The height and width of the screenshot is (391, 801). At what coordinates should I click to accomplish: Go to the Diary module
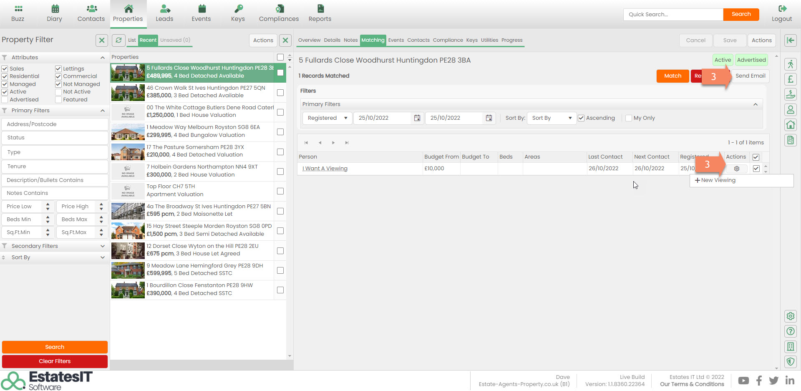pyautogui.click(x=54, y=14)
